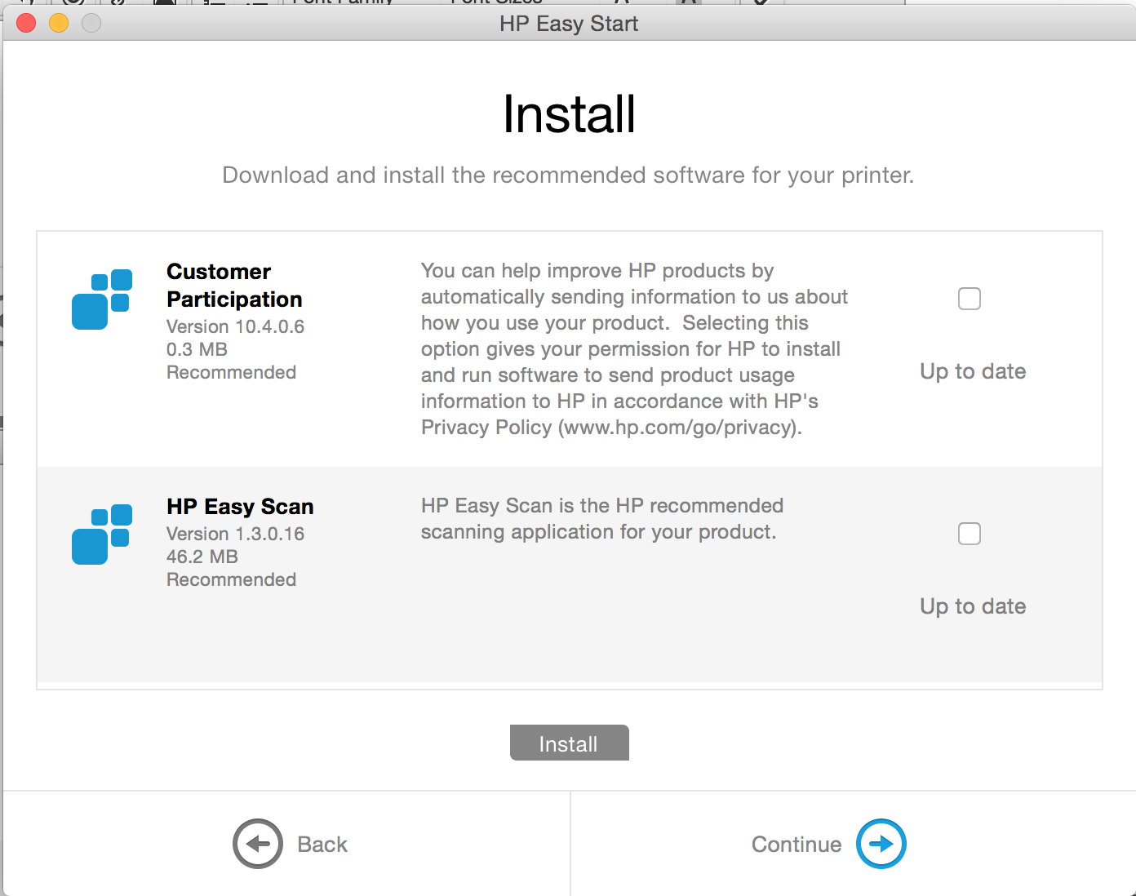Screen dimensions: 1136x896
Task: Select the HP Easy Scan title
Action: [240, 507]
